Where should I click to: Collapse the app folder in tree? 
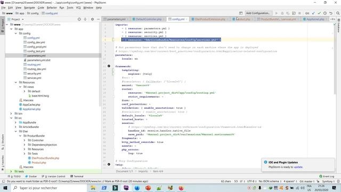[x=11, y=29]
